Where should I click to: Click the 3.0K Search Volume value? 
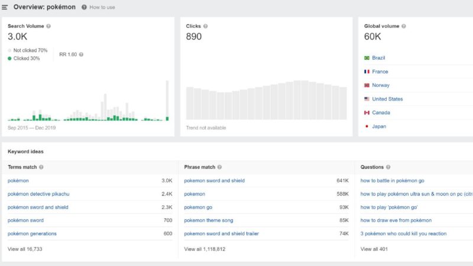tap(18, 37)
